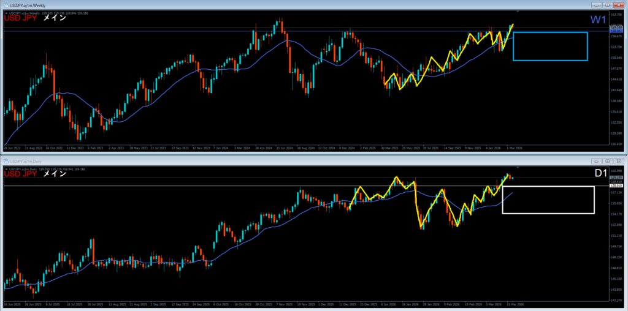Viewport: 628px width, 311px height.
Task: Close the USDJPY Daily chart window
Action: [x=618, y=161]
